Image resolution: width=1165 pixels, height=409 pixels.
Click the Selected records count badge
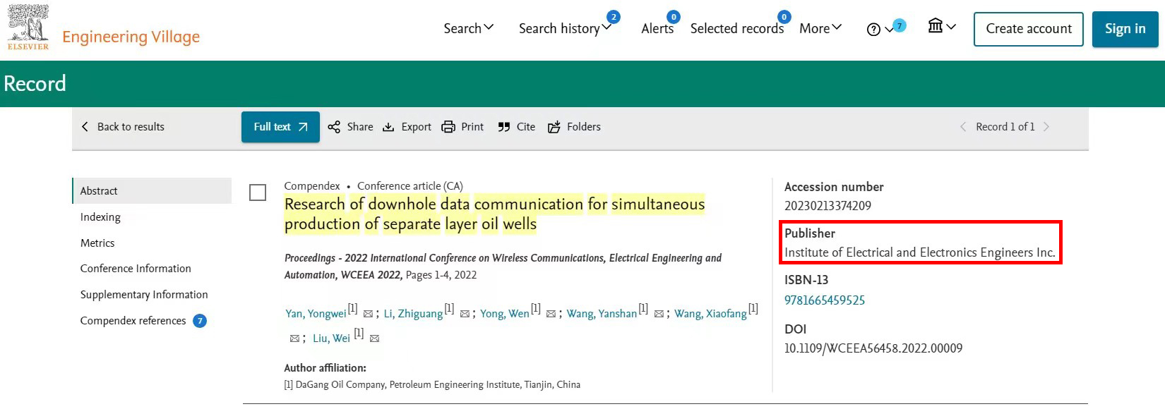click(784, 17)
